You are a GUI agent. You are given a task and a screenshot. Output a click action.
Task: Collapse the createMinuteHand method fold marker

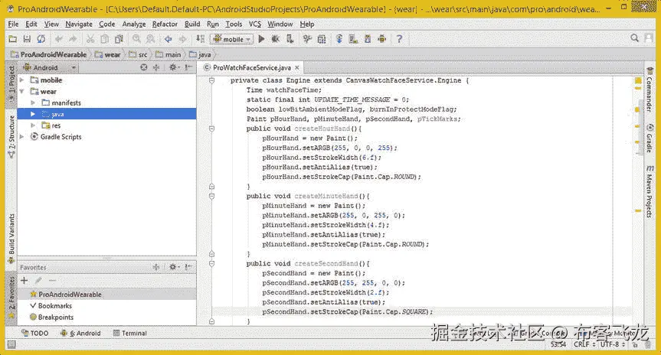(x=211, y=196)
